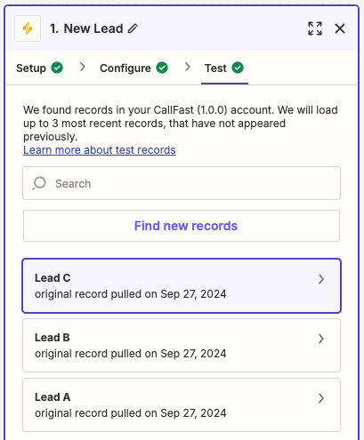This screenshot has width=364, height=440.
Task: Switch to the Configure tab
Action: (133, 68)
